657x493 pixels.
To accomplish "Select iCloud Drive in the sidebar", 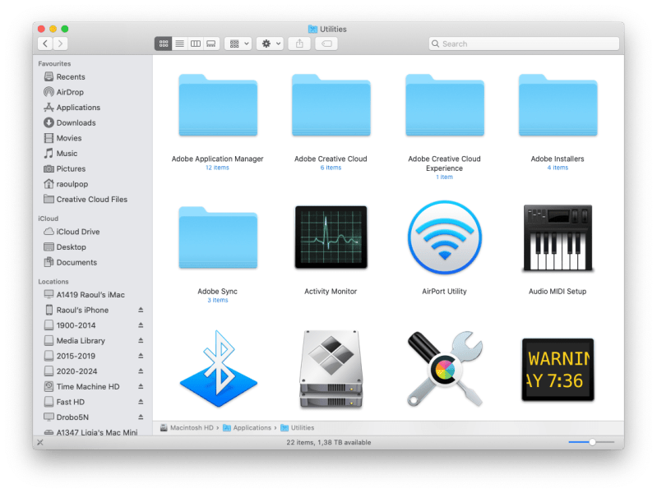I will tap(76, 232).
